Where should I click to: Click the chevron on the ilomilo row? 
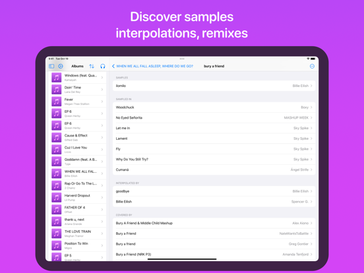[x=311, y=86]
